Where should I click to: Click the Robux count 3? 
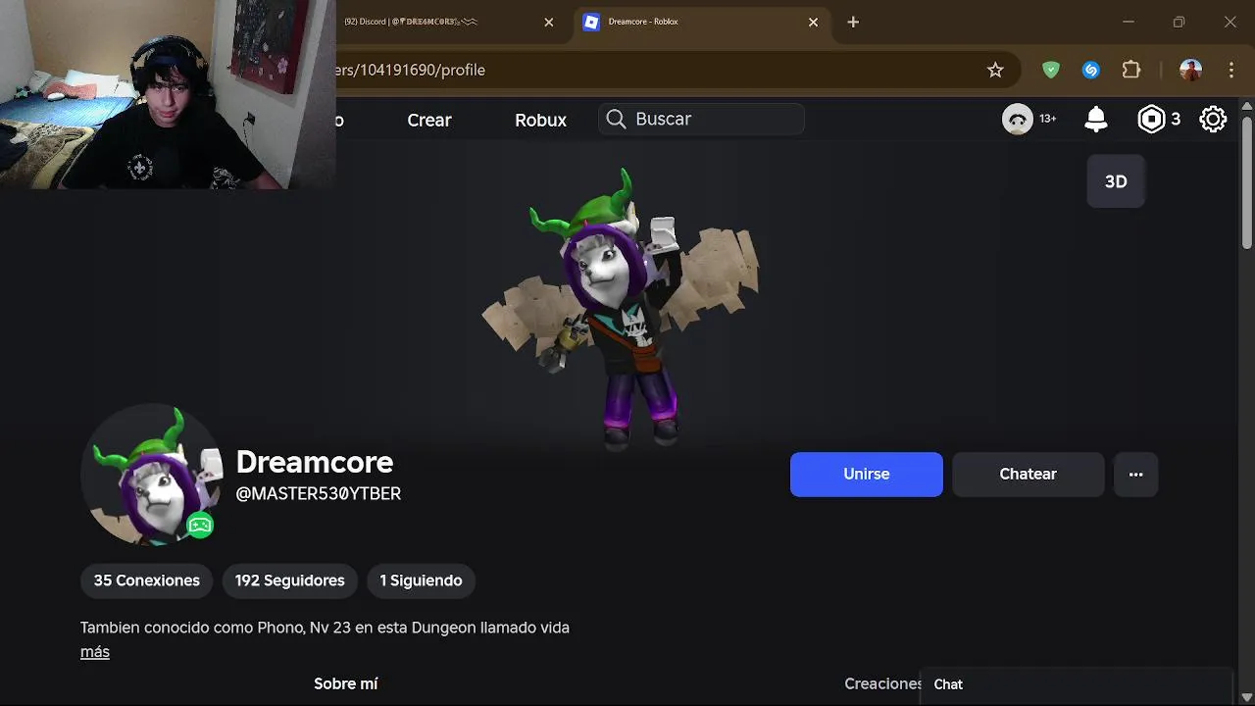(1176, 120)
